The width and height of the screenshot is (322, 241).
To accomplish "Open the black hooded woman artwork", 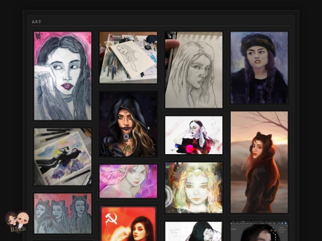I will 128,124.
